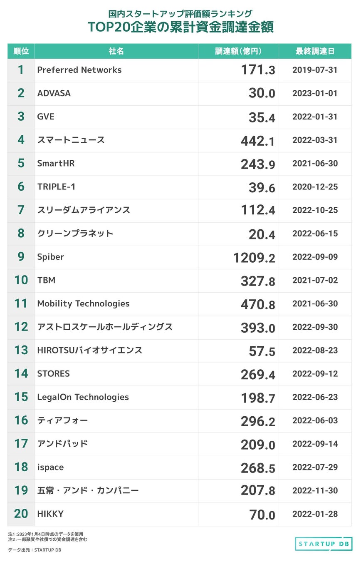Click the 社名 column header
The height and width of the screenshot is (562, 361).
pos(116,51)
